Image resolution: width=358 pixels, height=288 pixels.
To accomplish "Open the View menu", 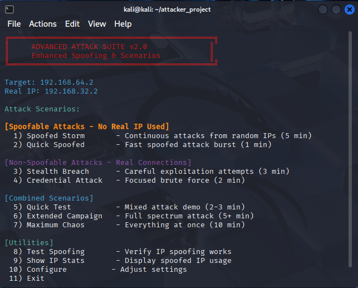I will coord(97,24).
